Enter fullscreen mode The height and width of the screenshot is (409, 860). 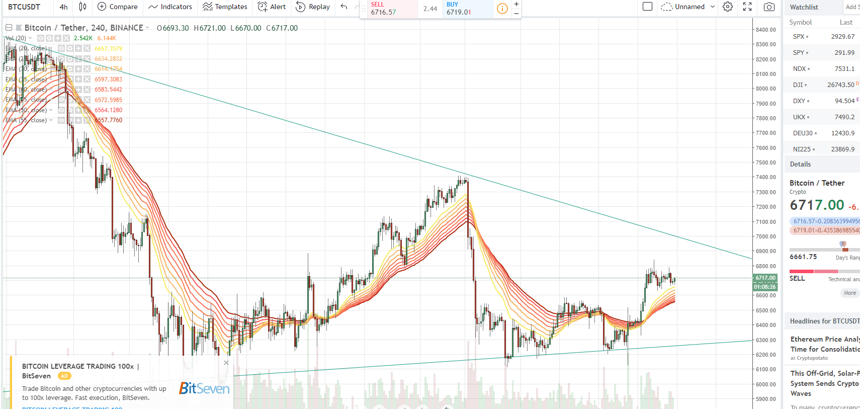coord(747,7)
